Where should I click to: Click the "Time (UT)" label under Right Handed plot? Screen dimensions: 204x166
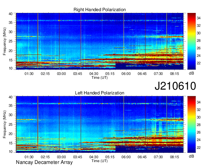100,78
